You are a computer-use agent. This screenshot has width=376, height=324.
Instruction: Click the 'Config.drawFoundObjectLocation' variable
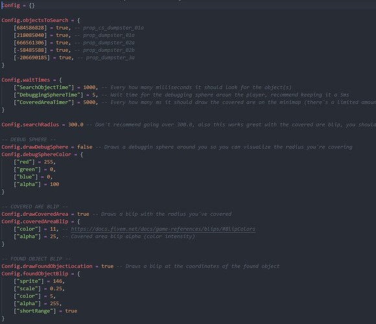tap(47, 266)
